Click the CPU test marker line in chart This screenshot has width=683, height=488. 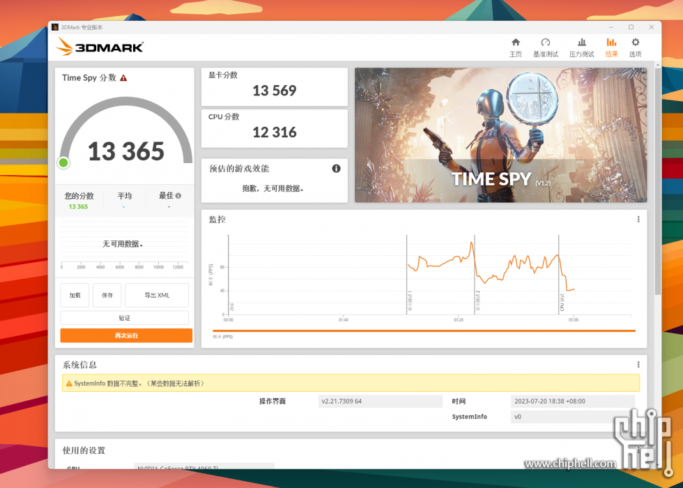click(x=558, y=275)
